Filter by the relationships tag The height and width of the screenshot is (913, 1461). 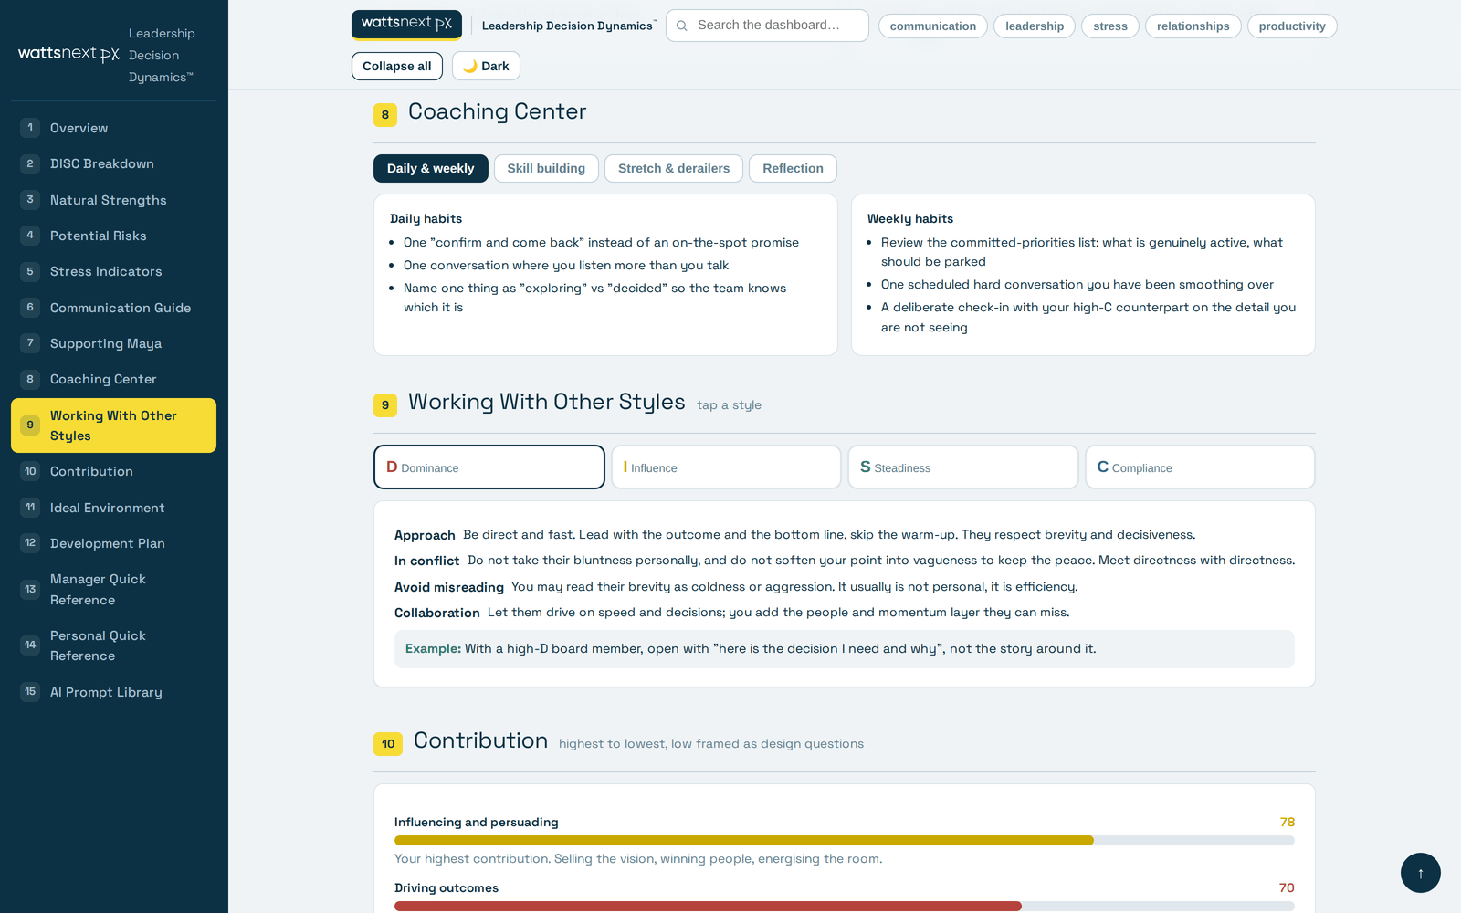pyautogui.click(x=1193, y=26)
